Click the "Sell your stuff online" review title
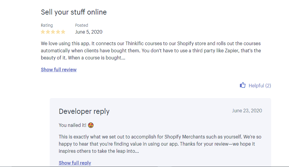The width and height of the screenshot is (289, 167). click(74, 12)
